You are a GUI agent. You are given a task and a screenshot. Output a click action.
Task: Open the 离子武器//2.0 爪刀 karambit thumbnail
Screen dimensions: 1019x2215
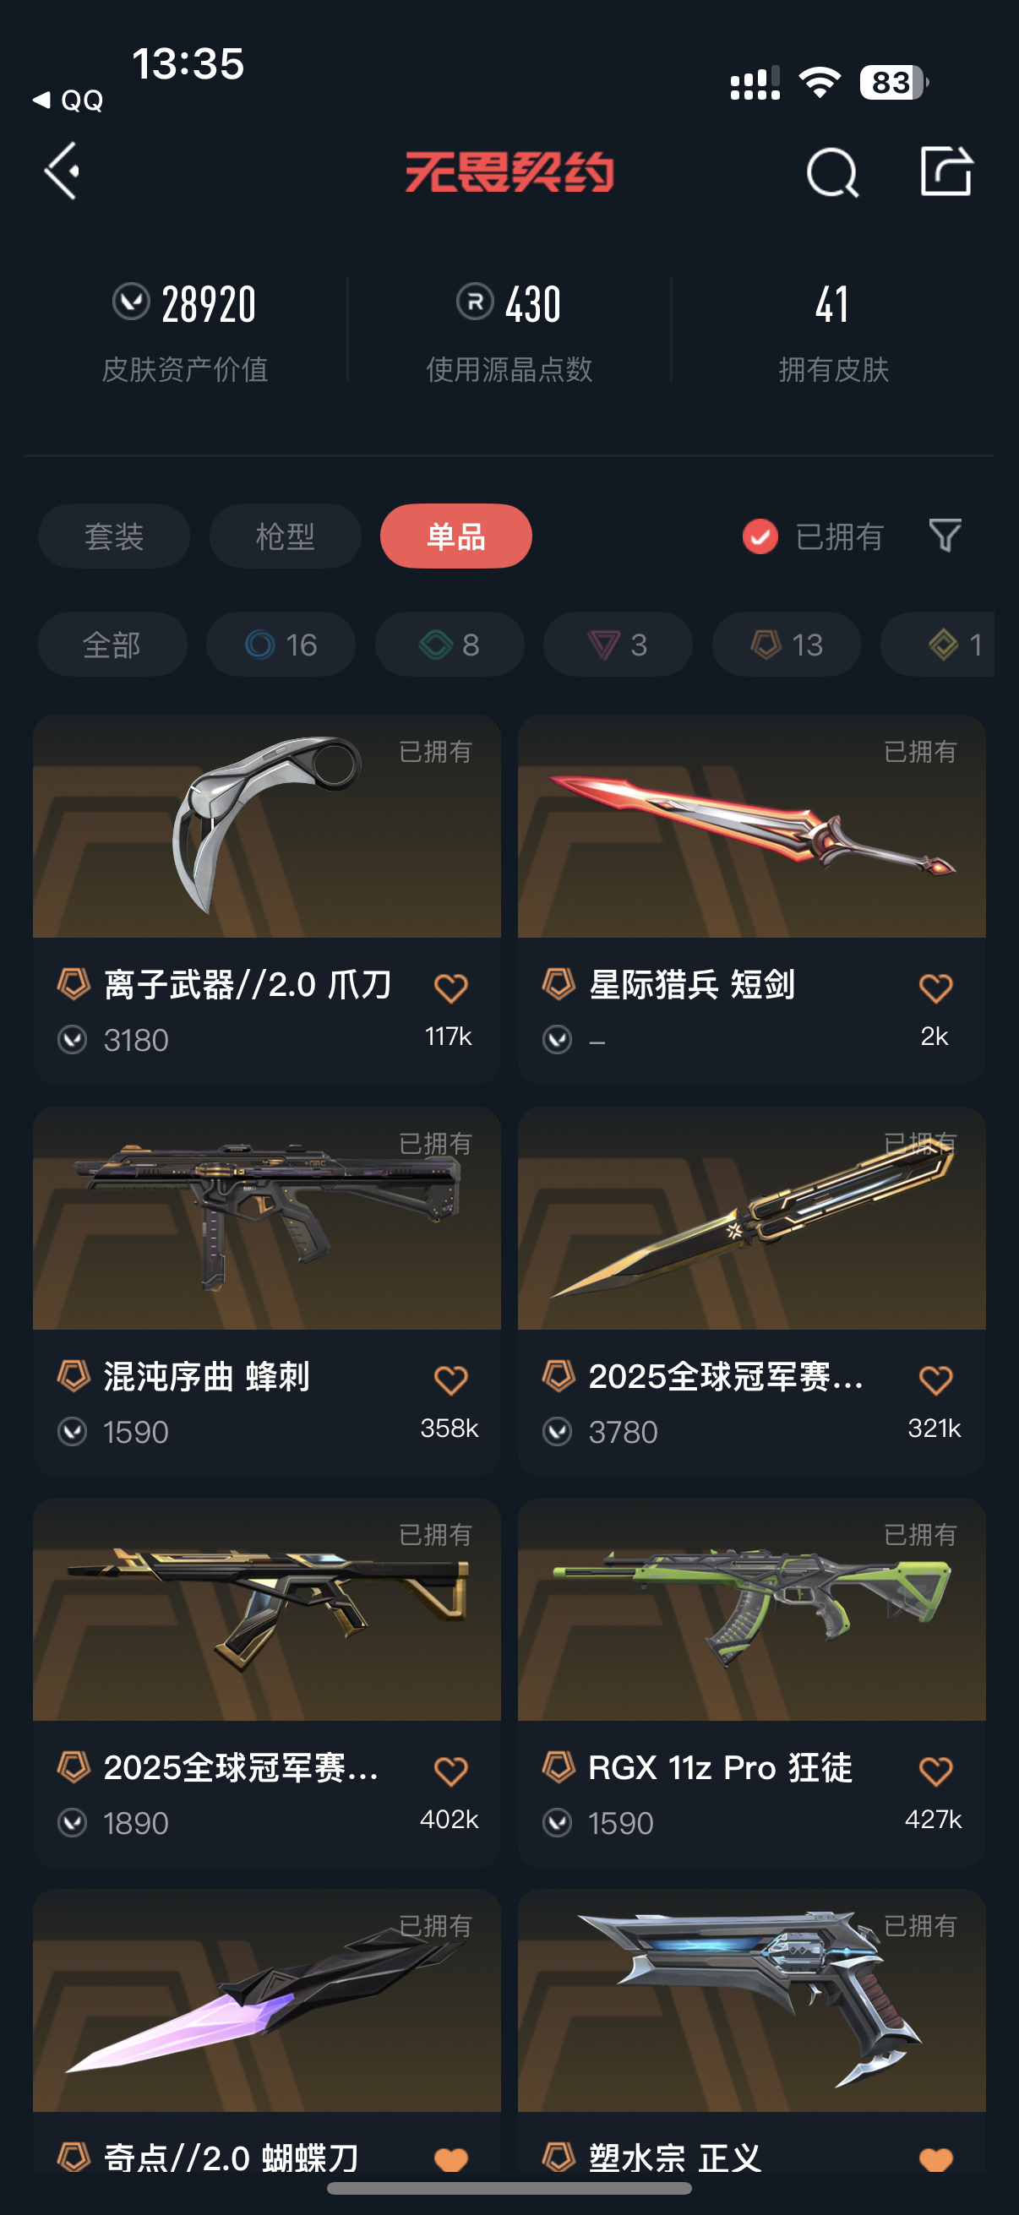point(266,826)
